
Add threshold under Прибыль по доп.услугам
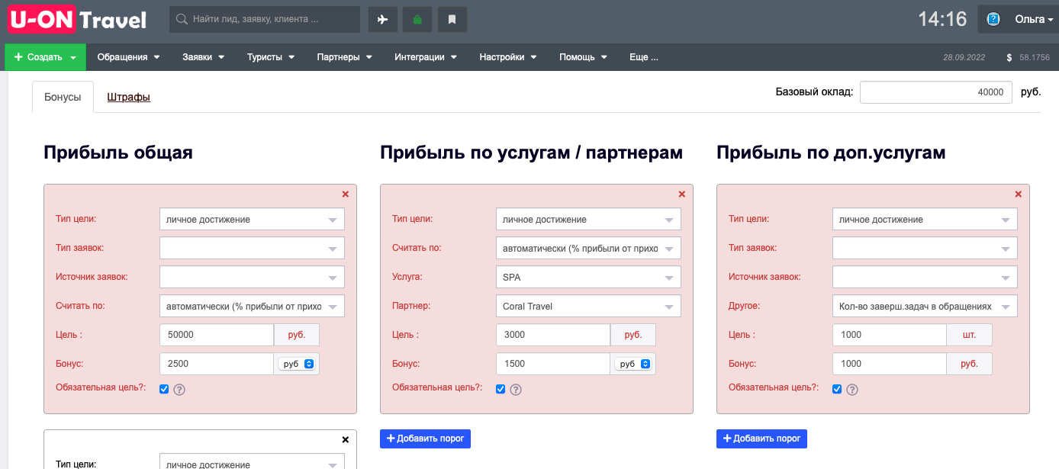(x=761, y=438)
